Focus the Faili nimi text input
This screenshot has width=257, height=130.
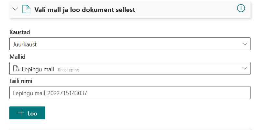tap(129, 93)
